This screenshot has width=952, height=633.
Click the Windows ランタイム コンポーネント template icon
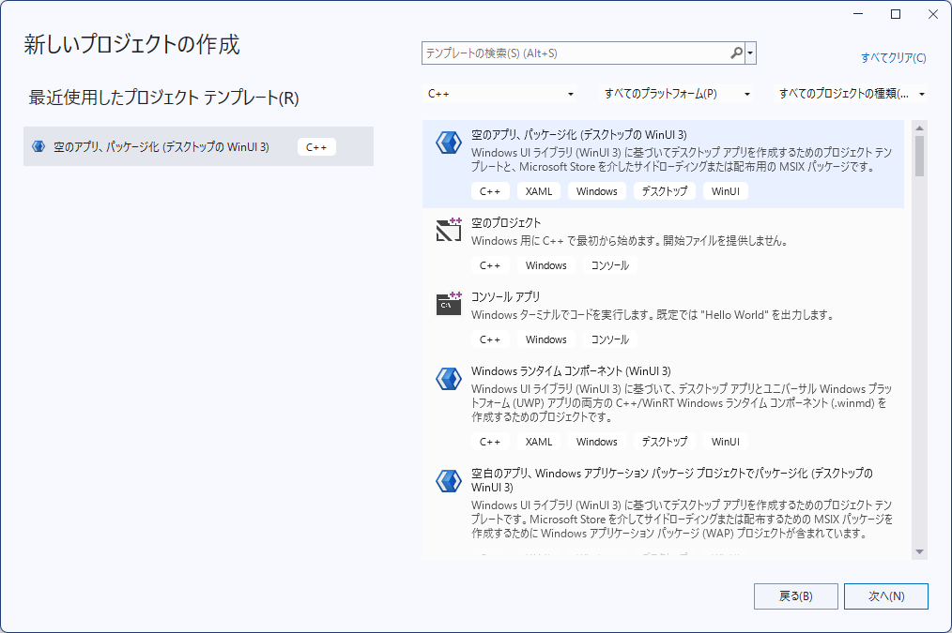tap(448, 378)
